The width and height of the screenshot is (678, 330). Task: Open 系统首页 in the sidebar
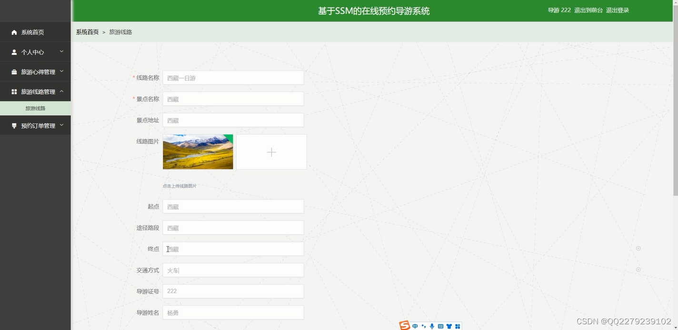click(x=35, y=32)
